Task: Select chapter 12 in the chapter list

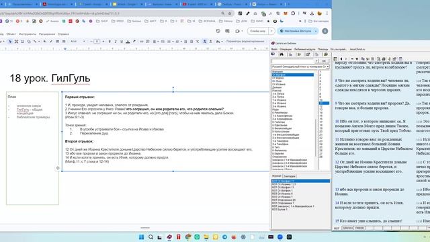Action: tap(321, 106)
